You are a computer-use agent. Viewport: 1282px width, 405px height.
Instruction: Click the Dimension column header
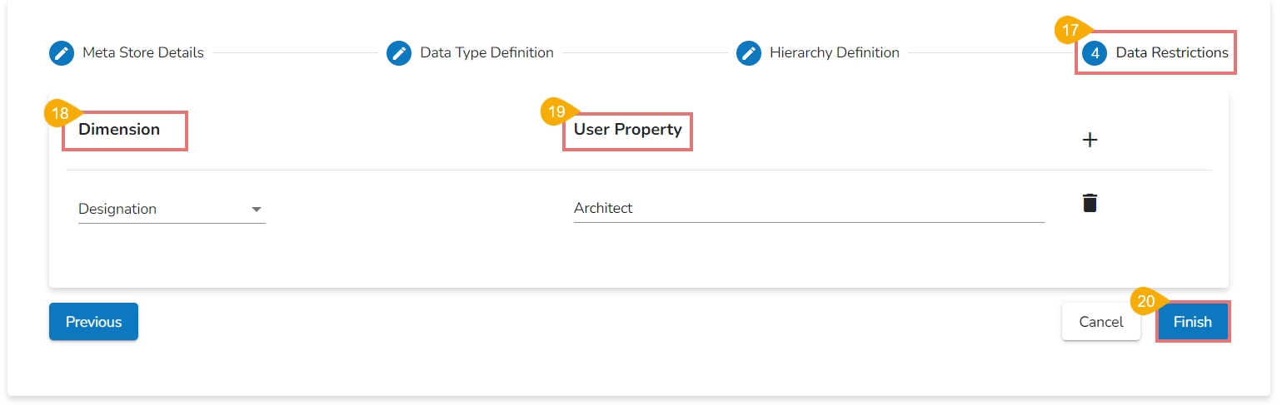(119, 130)
